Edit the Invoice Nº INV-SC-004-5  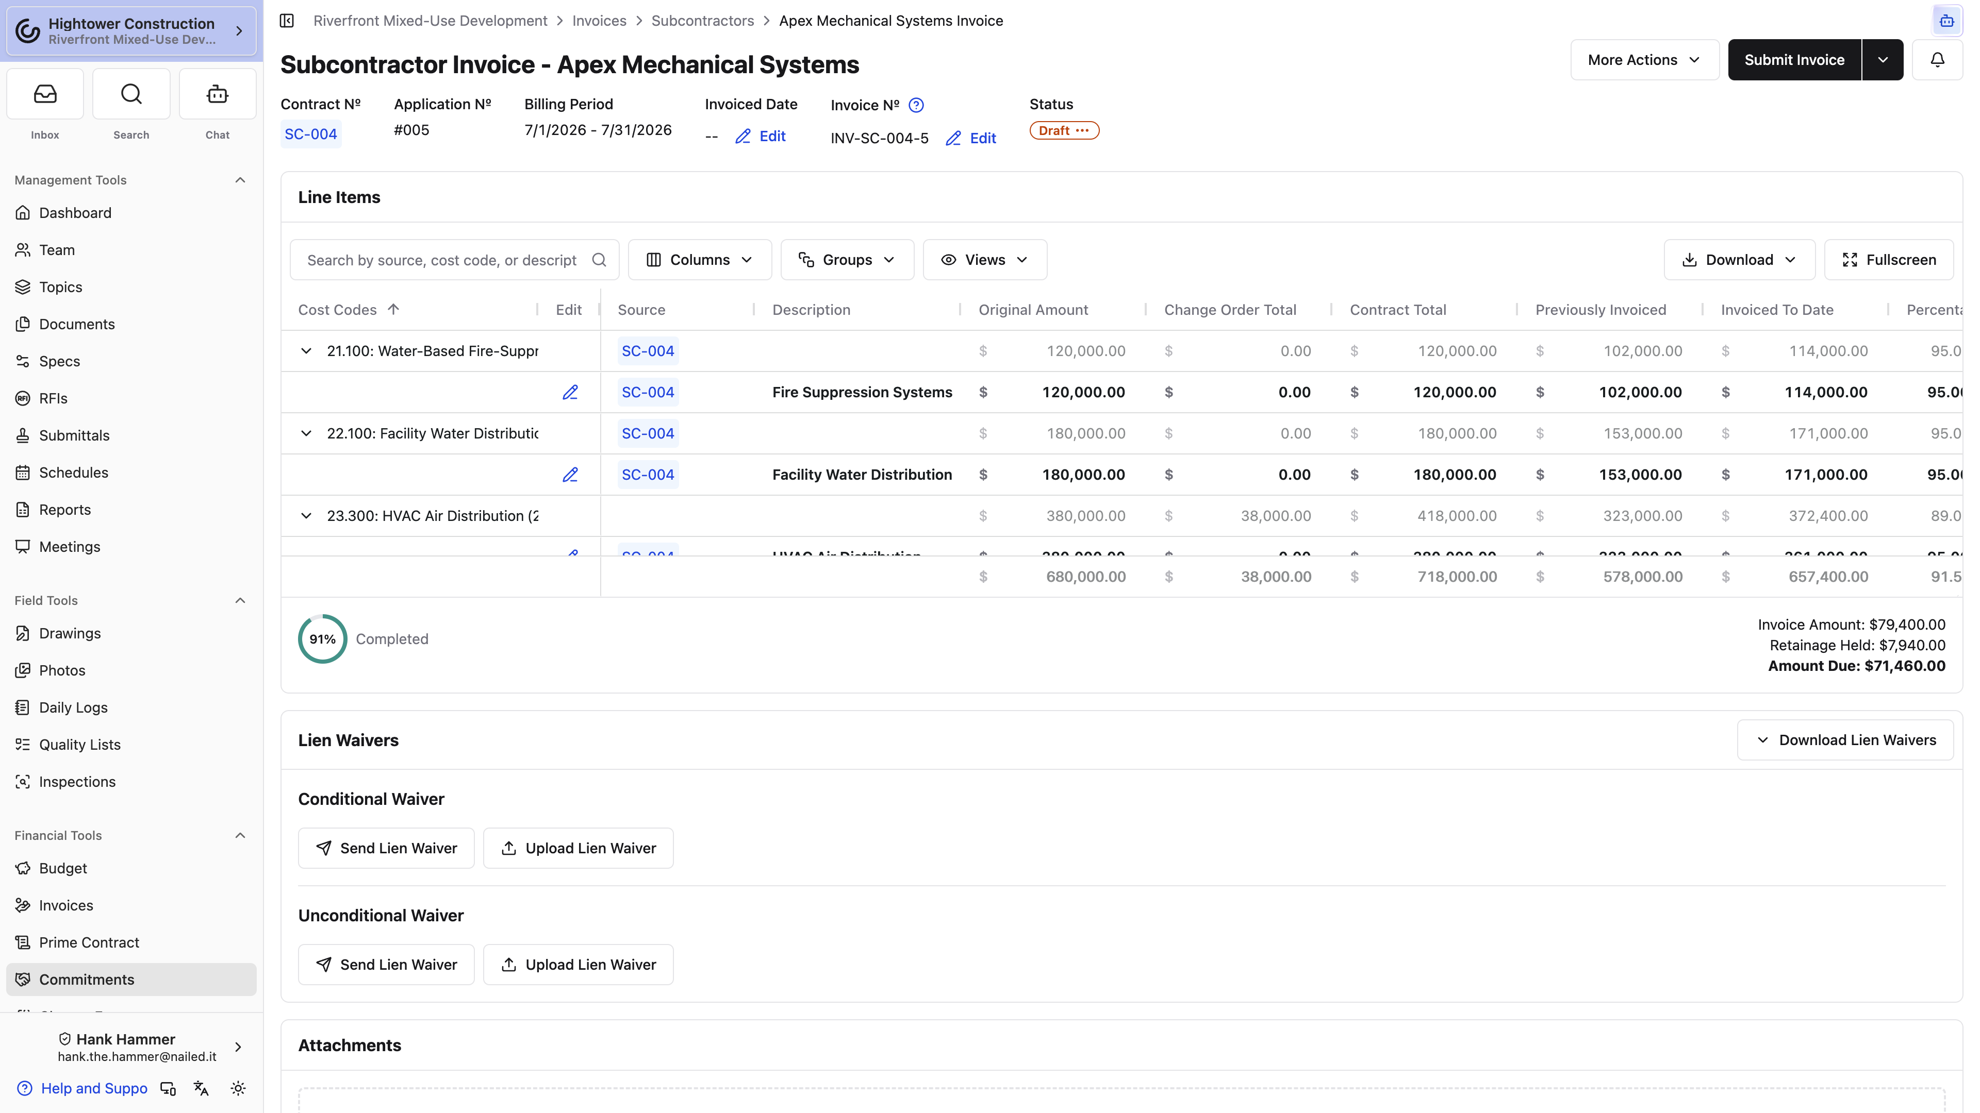971,138
